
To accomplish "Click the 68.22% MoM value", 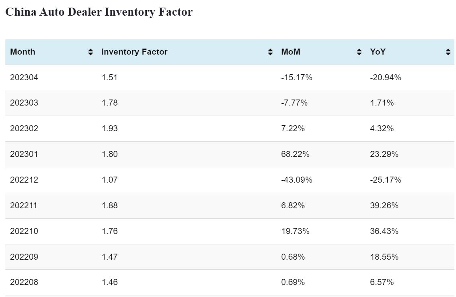I will coord(295,154).
